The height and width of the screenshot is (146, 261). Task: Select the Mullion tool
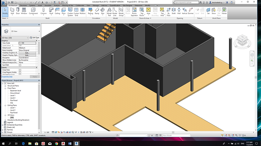click(82, 11)
